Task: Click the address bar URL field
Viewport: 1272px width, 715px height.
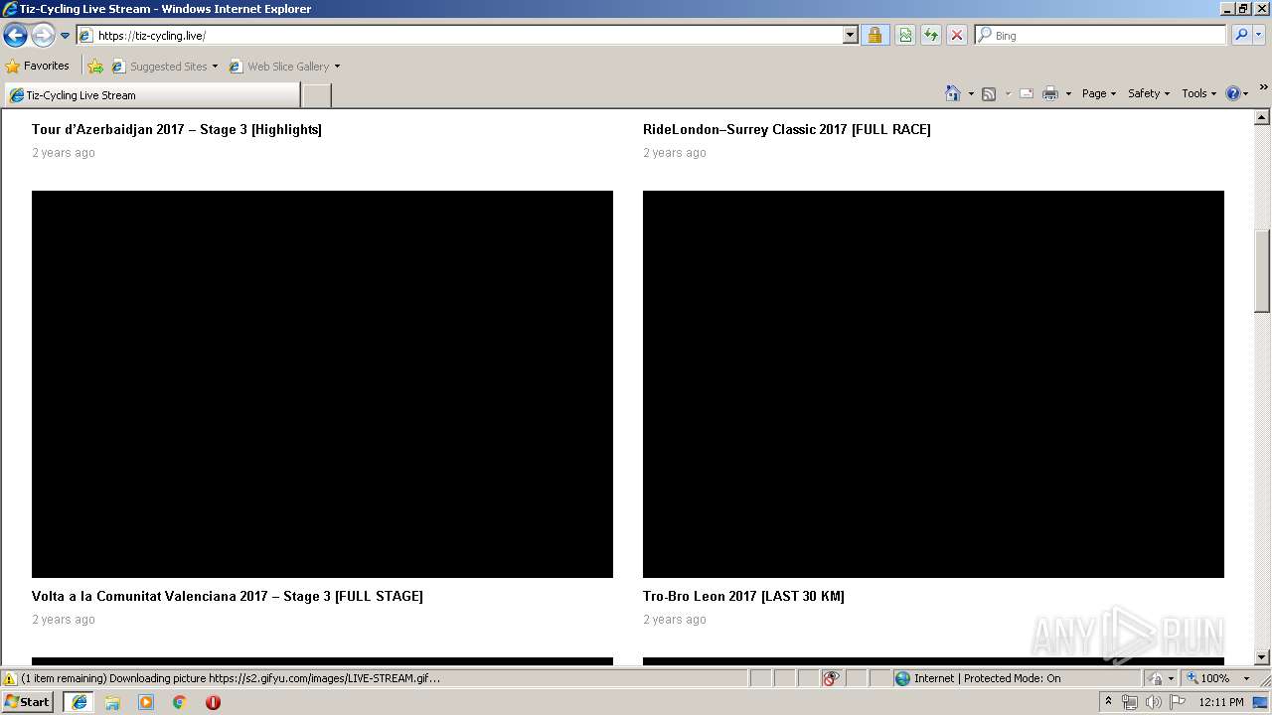Action: point(460,36)
